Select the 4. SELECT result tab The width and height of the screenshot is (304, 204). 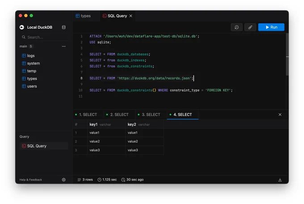[182, 115]
